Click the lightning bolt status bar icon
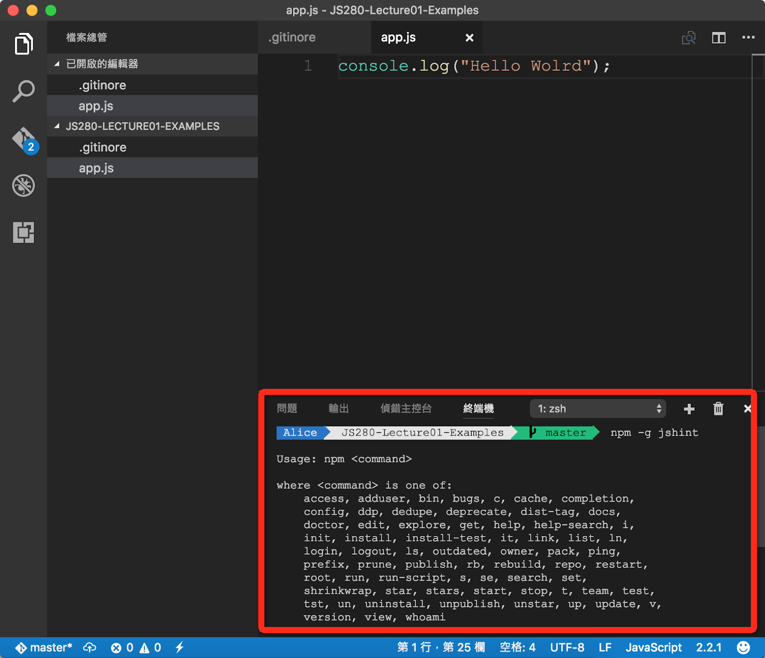This screenshot has width=765, height=658. [x=179, y=647]
